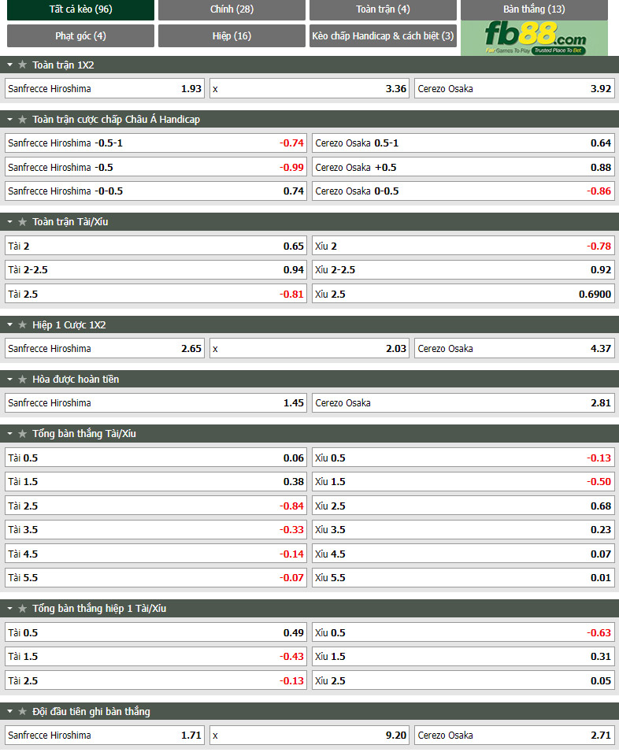619x756 pixels.
Task: Star the Đội đầu tiên ghi bàn thắng market
Action: click(22, 711)
